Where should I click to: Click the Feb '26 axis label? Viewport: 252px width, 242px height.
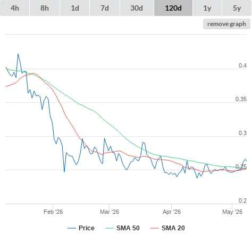tap(53, 212)
